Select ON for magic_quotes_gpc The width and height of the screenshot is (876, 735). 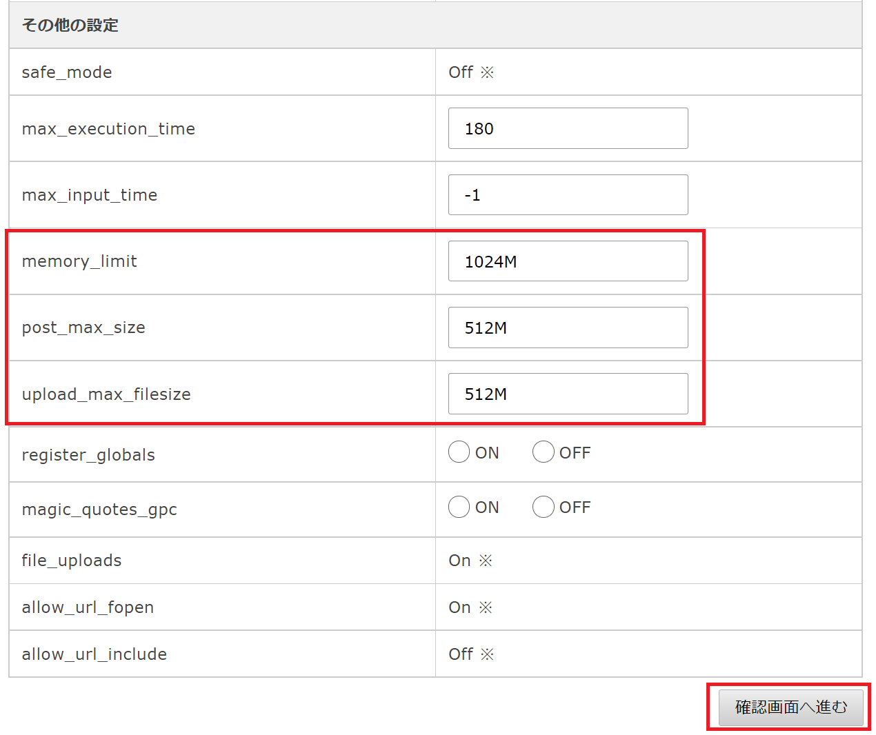coord(459,507)
